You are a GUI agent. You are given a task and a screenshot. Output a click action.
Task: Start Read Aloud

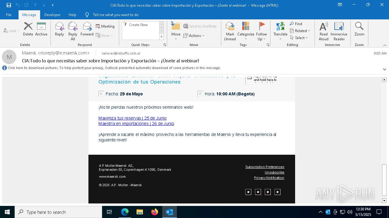pos(324,31)
